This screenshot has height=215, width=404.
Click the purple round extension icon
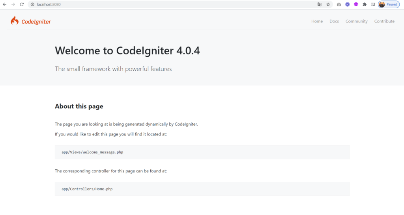click(356, 4)
